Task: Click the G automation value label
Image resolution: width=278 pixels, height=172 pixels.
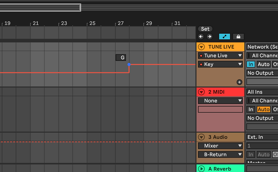Action: coord(121,58)
